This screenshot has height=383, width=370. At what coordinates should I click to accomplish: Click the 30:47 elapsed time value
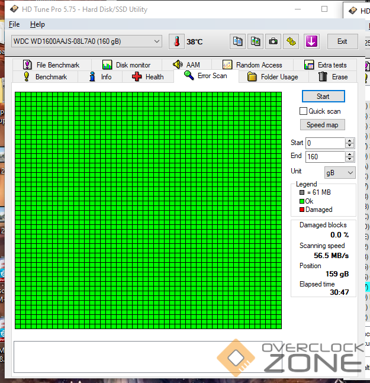tap(339, 292)
